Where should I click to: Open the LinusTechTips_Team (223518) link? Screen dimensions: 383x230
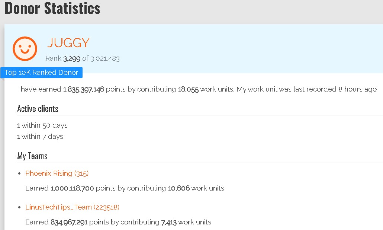(72, 207)
